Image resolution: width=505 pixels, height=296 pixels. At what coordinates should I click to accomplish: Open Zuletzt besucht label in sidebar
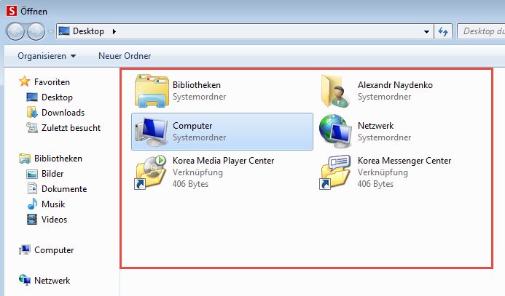[x=71, y=128]
